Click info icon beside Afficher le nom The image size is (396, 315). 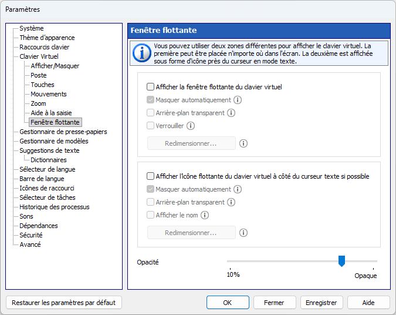[205, 215]
